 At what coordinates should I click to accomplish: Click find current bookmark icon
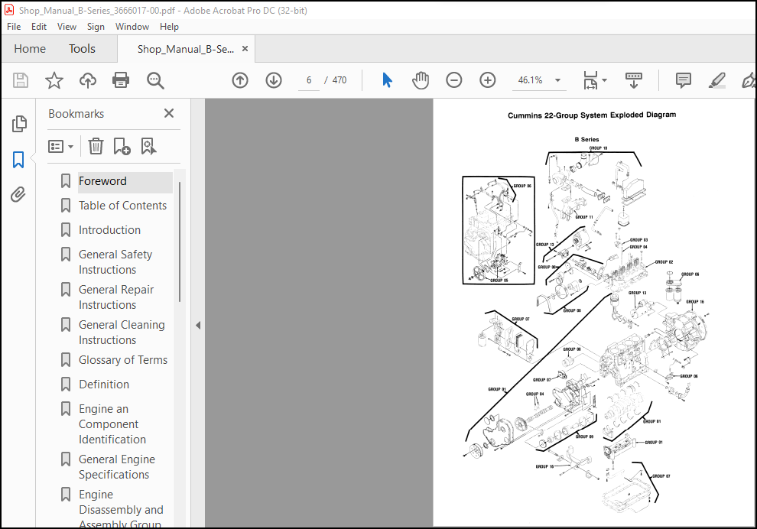pos(148,146)
